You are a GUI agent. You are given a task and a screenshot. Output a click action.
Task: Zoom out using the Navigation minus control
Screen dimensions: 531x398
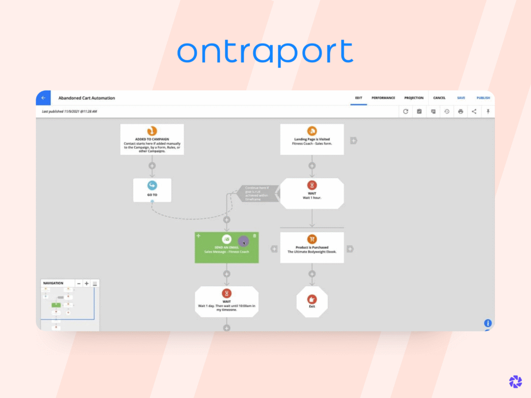point(79,283)
